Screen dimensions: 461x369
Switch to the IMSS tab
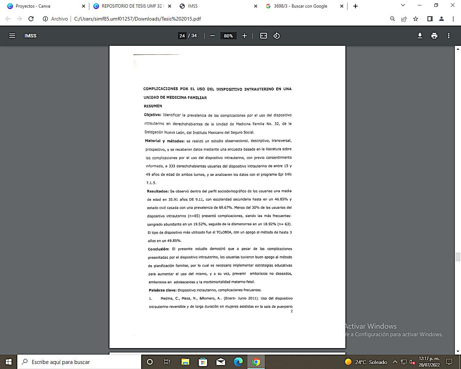coord(218,6)
